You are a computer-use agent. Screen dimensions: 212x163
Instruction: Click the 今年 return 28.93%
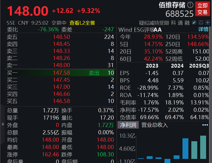[153, 37]
